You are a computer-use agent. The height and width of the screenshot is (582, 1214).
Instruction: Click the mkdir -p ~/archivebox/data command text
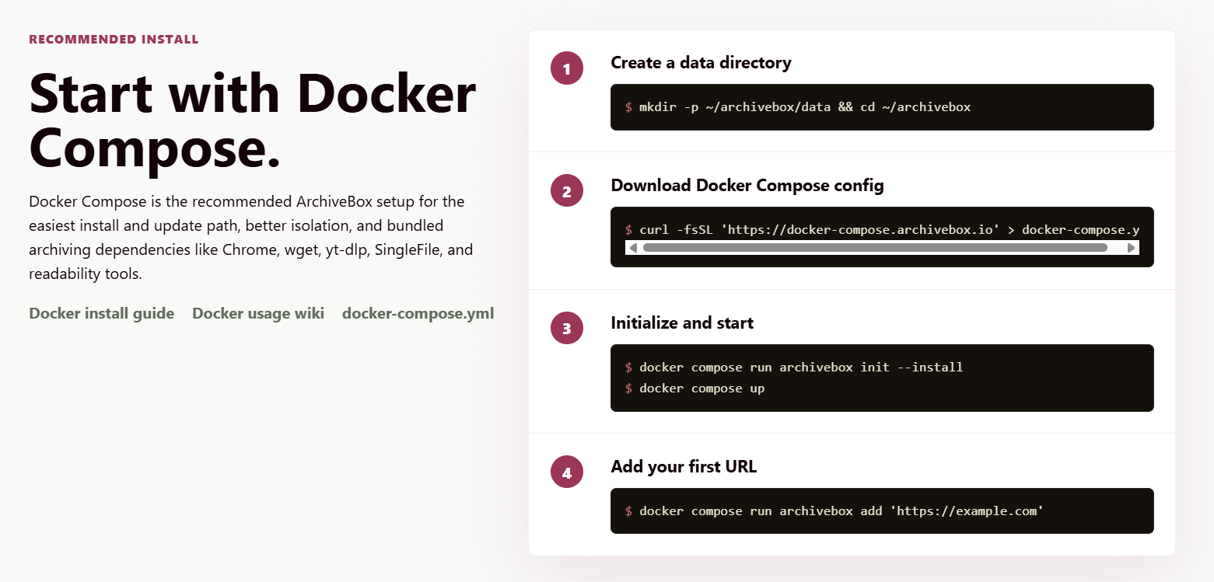tap(805, 107)
